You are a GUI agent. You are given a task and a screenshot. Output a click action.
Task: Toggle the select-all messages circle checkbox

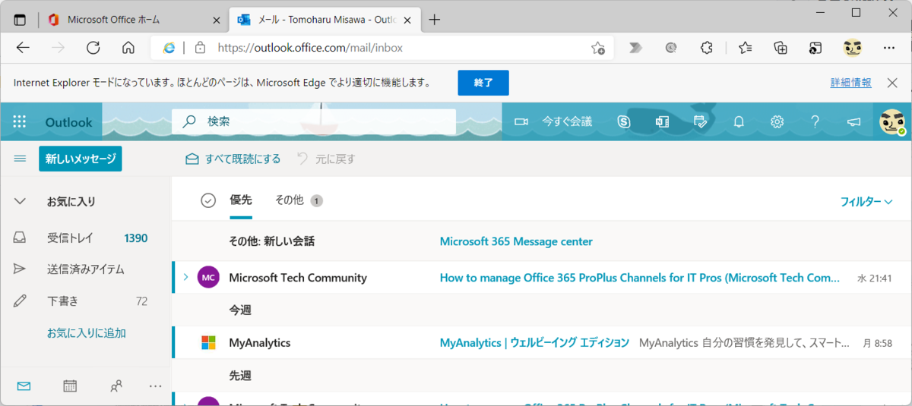tap(208, 200)
